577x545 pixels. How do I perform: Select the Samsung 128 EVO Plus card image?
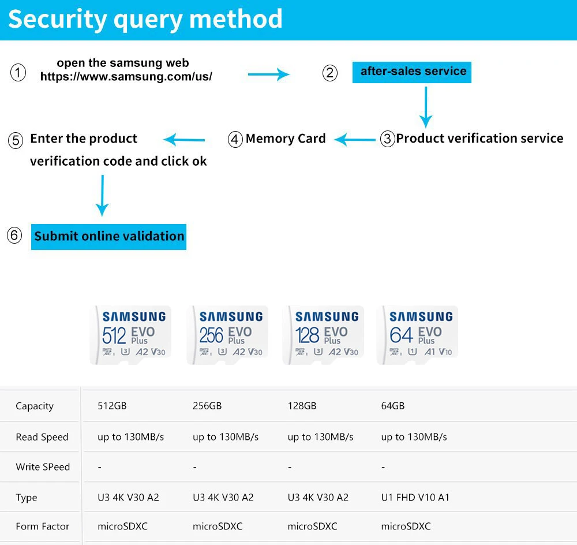pos(324,335)
